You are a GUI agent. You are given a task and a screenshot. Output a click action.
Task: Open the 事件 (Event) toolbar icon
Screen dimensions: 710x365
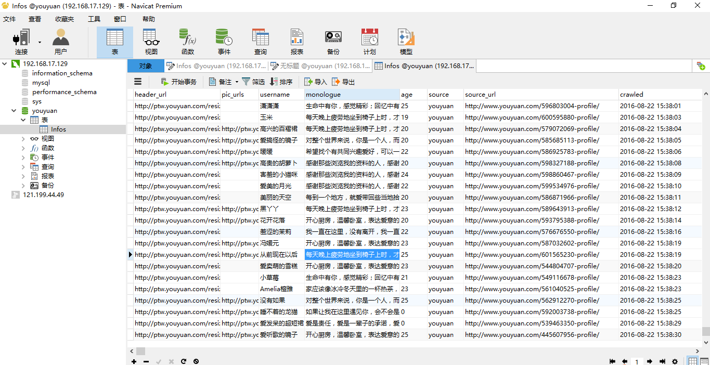click(224, 42)
